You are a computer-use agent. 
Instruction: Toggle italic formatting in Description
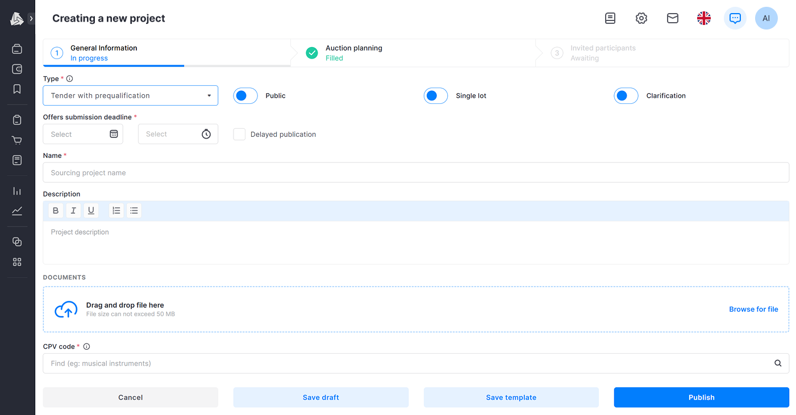[73, 211]
